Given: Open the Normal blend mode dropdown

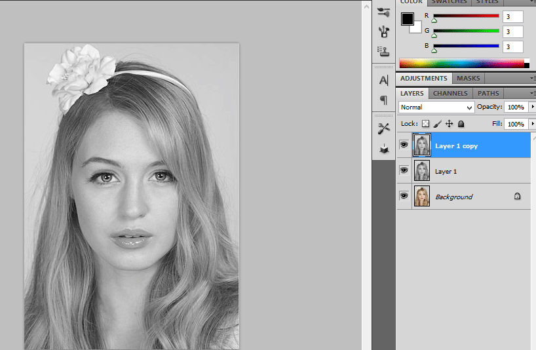Looking at the screenshot, I should pyautogui.click(x=436, y=107).
